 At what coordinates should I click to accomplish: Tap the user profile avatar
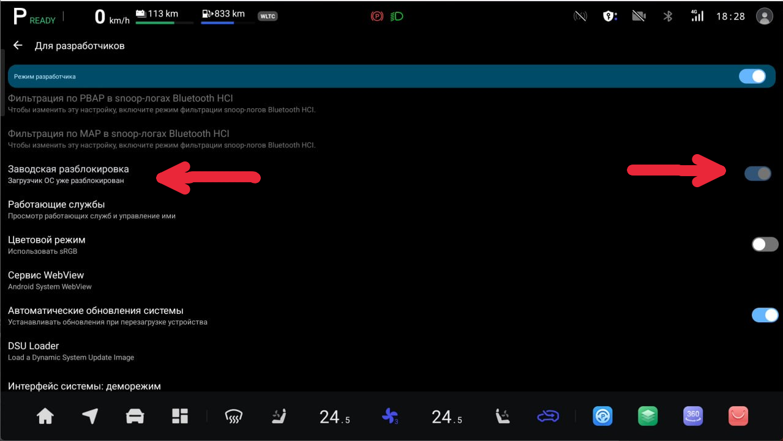tap(764, 17)
